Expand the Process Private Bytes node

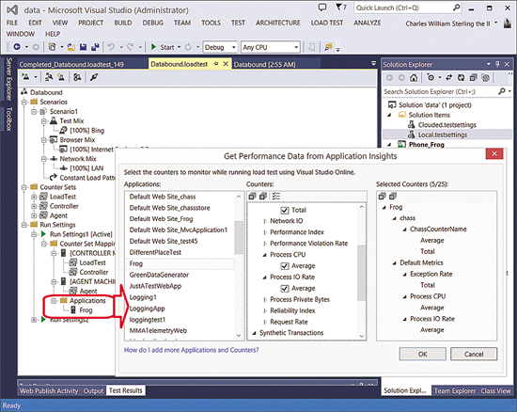(265, 300)
